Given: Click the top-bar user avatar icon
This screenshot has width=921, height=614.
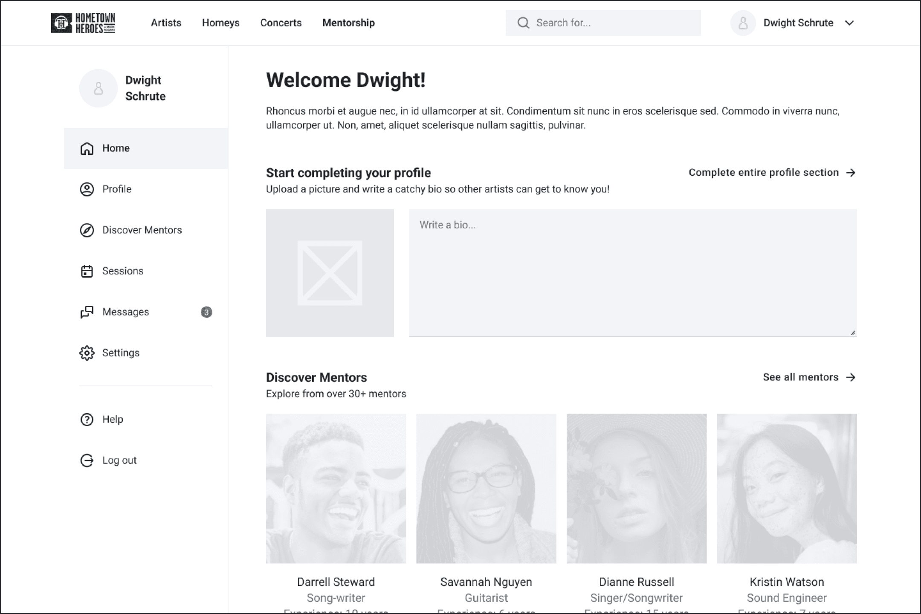Looking at the screenshot, I should pos(743,23).
